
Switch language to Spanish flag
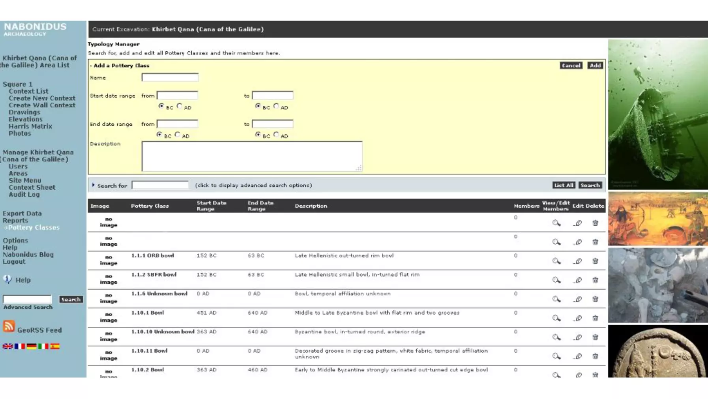55,346
